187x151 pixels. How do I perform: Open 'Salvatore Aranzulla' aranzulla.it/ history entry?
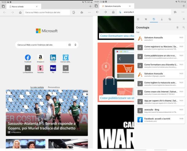[x=160, y=38]
